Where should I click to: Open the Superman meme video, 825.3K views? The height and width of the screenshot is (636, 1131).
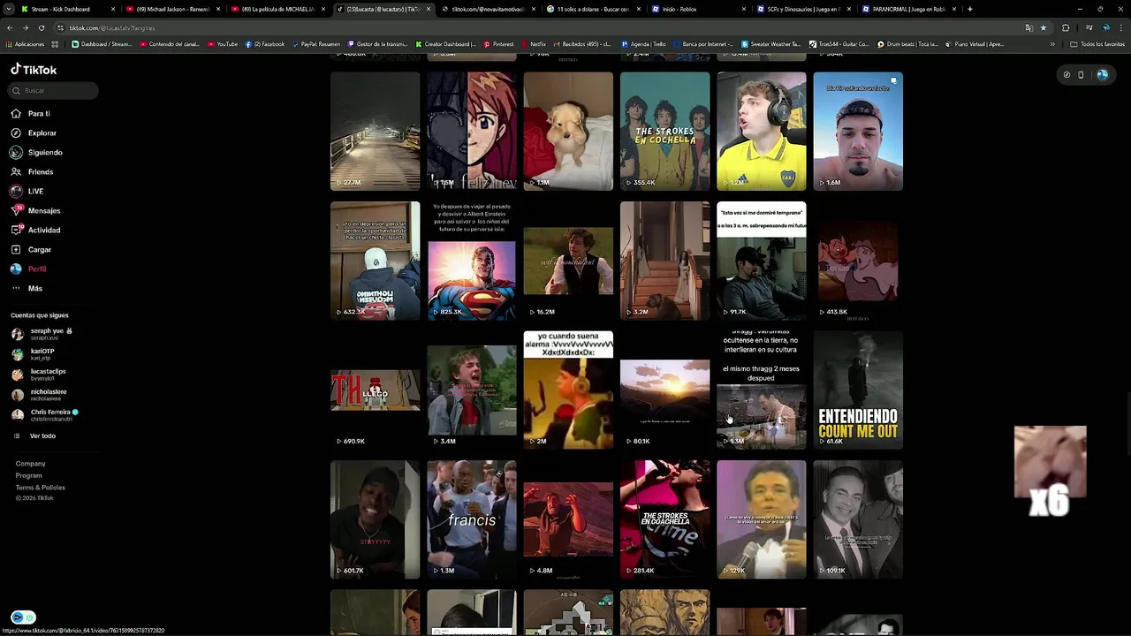pyautogui.click(x=472, y=261)
